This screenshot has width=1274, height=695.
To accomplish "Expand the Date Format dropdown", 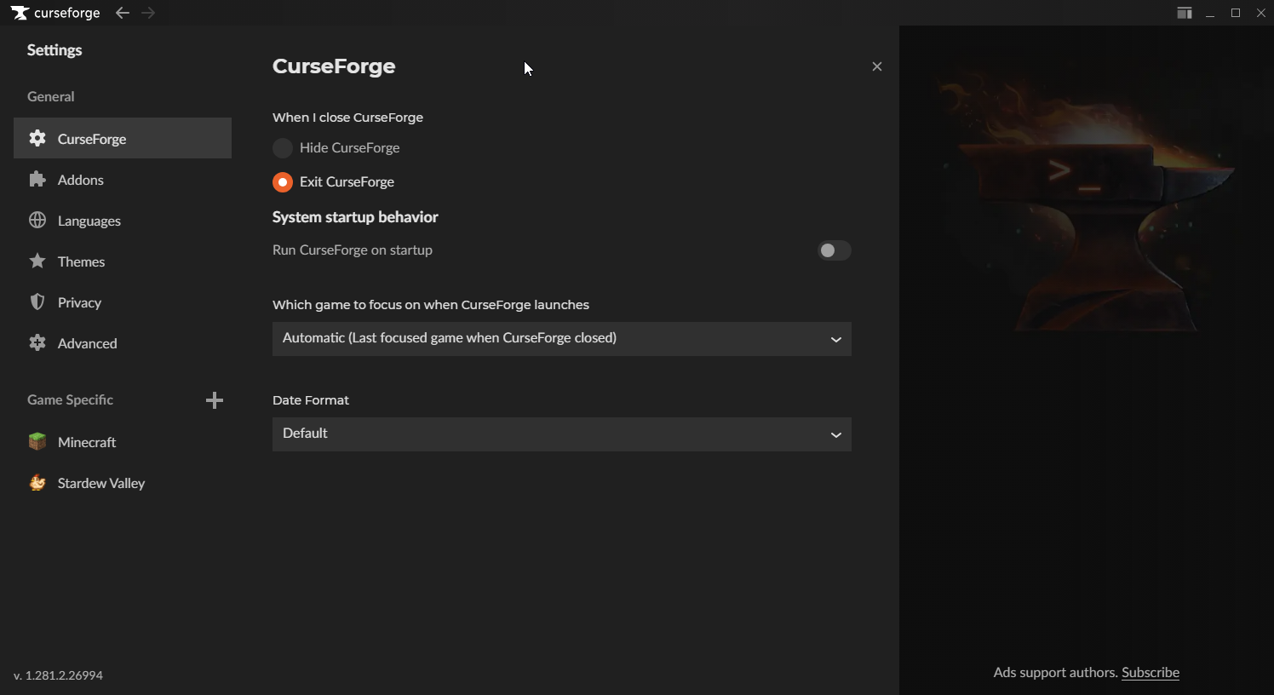I will point(562,434).
